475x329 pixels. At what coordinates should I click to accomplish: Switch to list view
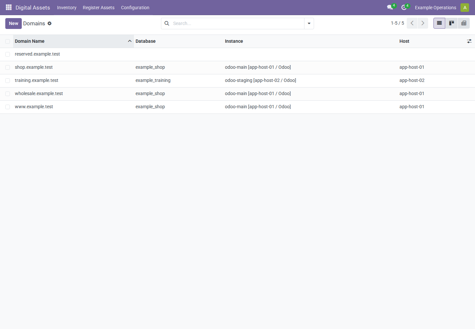tap(439, 23)
